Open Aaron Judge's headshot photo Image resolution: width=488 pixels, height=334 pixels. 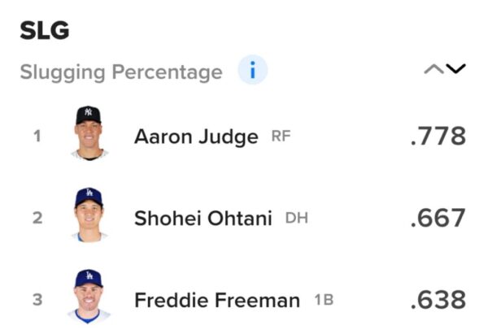click(88, 132)
